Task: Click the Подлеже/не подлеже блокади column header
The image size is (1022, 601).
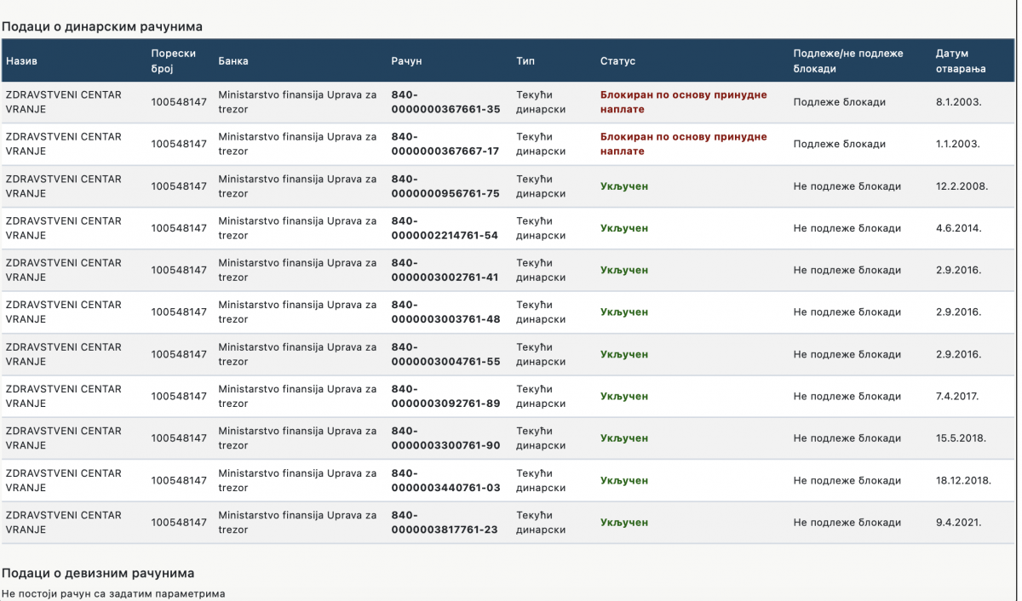Action: click(847, 60)
